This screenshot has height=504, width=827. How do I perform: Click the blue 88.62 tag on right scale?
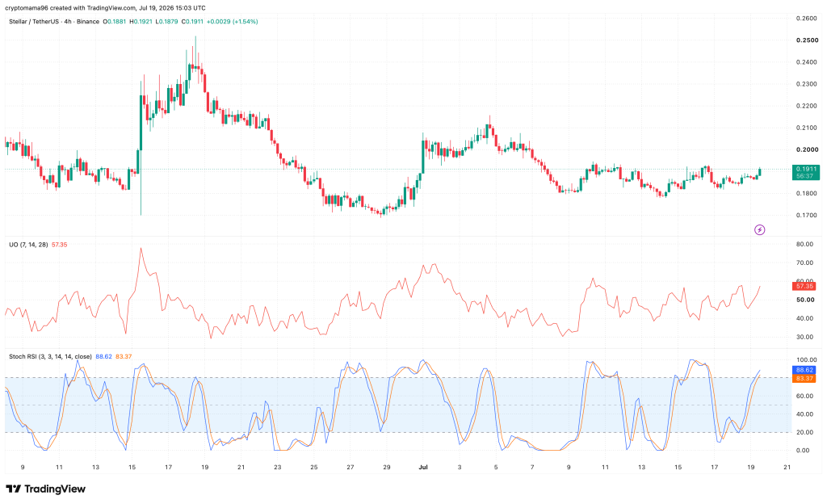pos(804,370)
